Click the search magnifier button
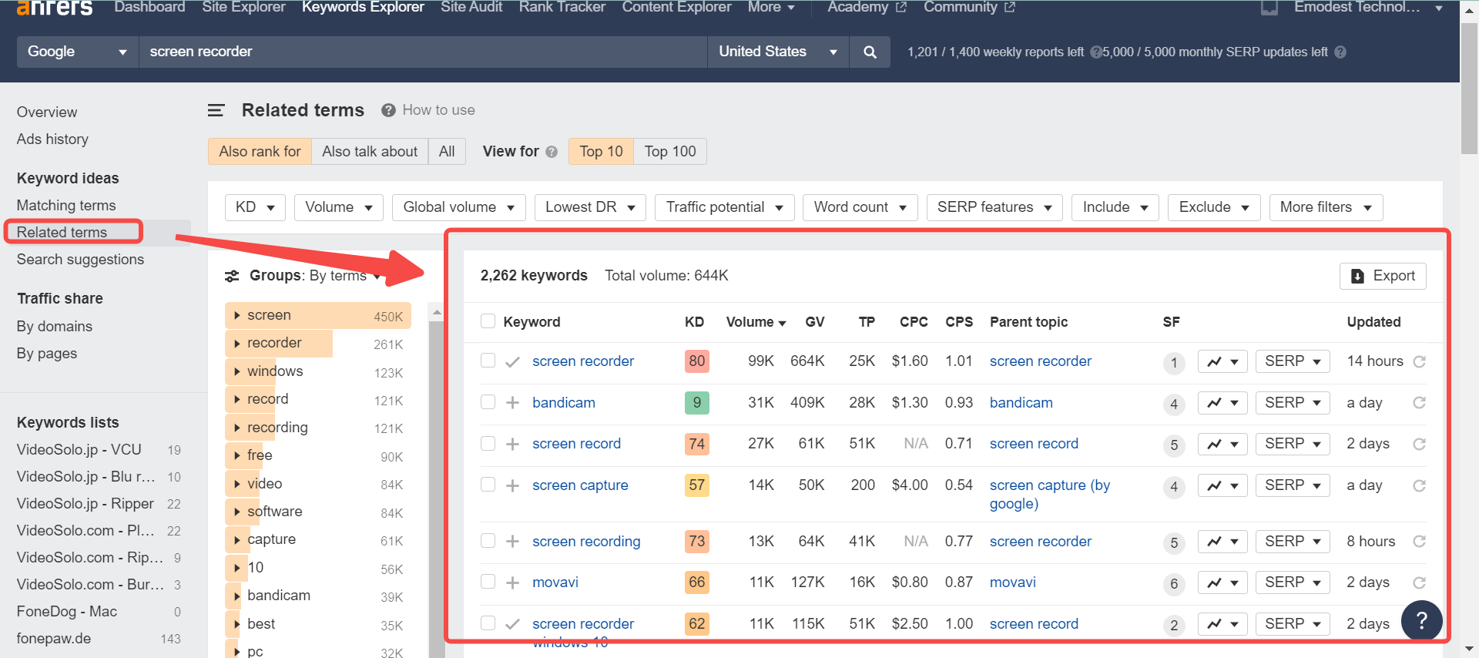Viewport: 1479px width, 658px height. (870, 52)
